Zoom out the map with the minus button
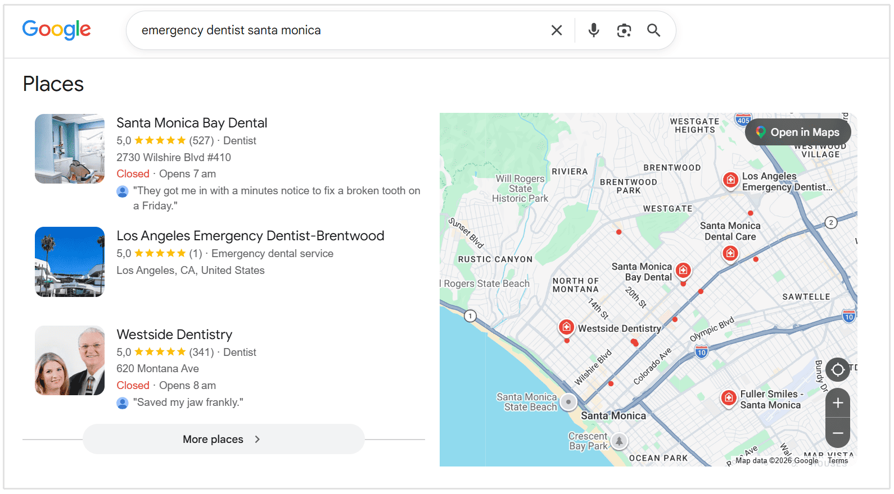Viewport: 894px width, 494px height. tap(838, 433)
